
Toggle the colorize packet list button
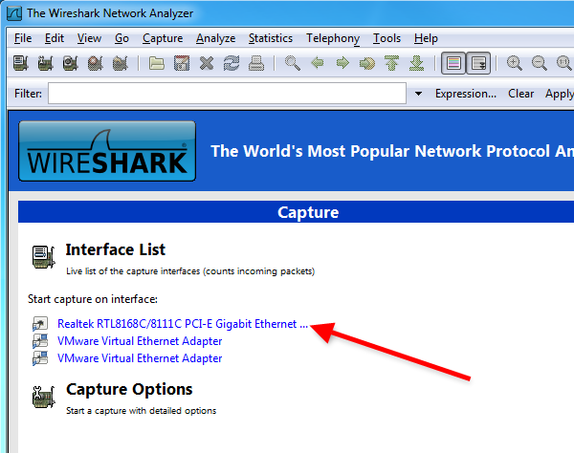[453, 64]
